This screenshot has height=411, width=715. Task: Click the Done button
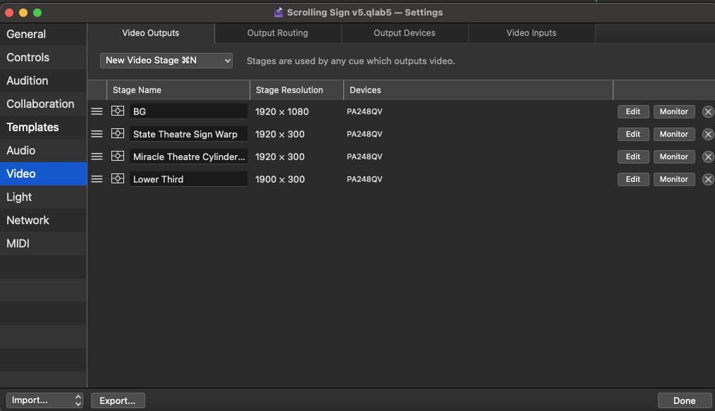click(684, 400)
